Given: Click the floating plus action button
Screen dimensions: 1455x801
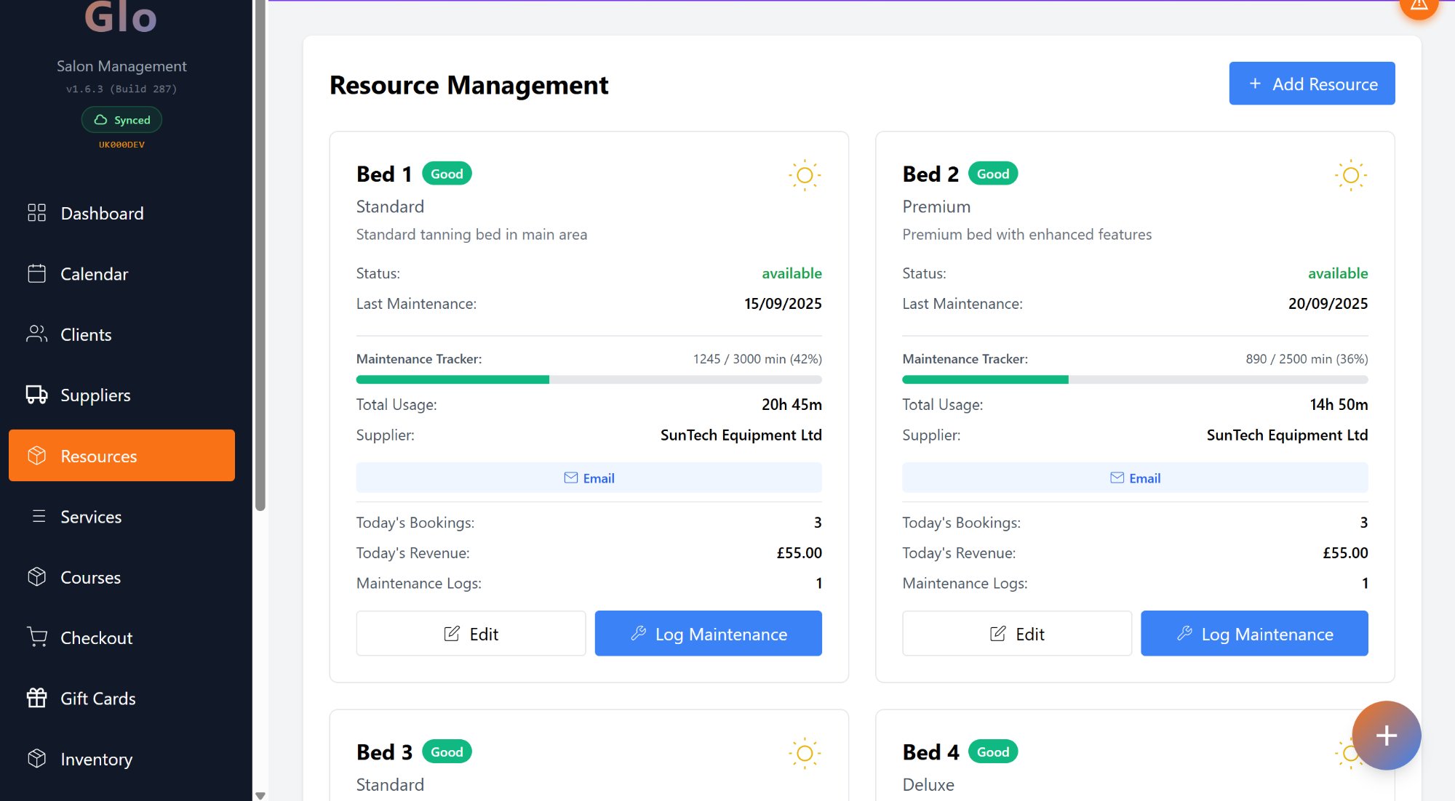Looking at the screenshot, I should [1385, 736].
